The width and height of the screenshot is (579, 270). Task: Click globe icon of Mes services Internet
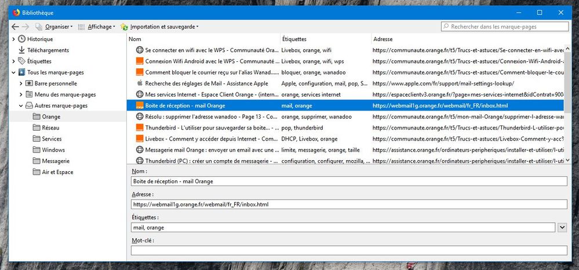click(140, 95)
